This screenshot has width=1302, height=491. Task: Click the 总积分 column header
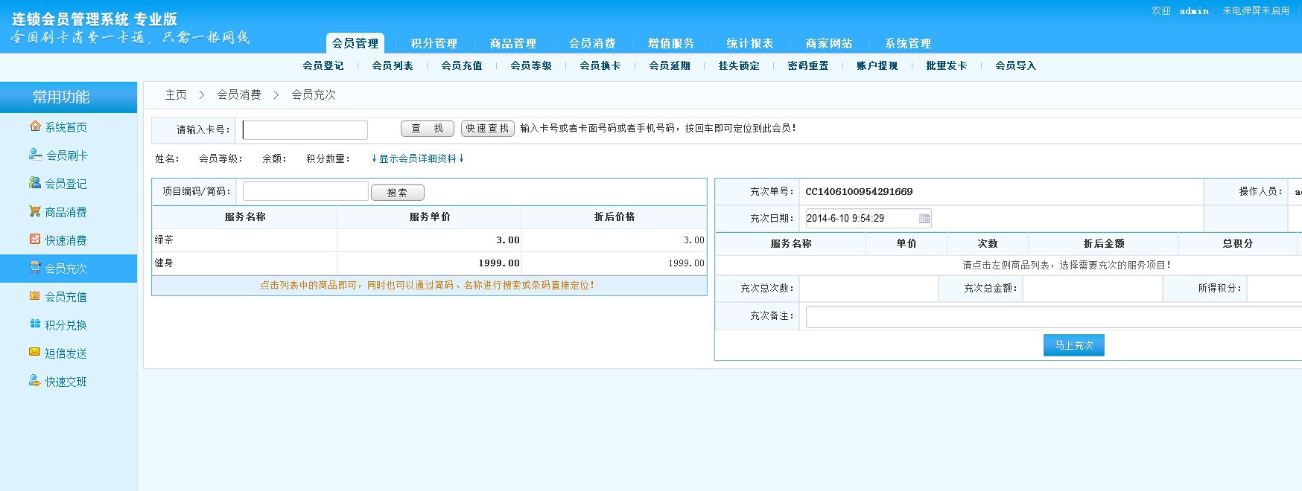click(1238, 244)
